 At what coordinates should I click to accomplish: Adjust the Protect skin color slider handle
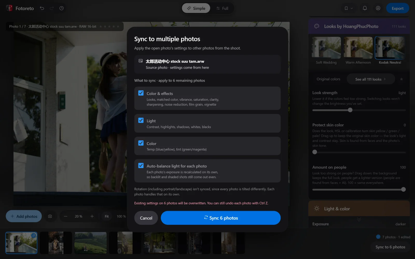tap(315, 152)
